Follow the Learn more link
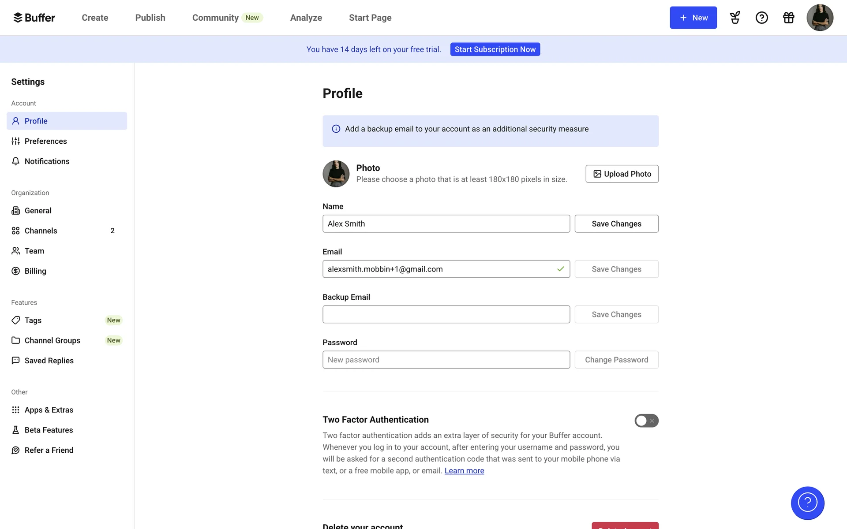Viewport: 847px width, 529px height. [464, 471]
